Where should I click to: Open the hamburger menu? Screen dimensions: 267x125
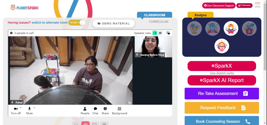pos(257,5)
